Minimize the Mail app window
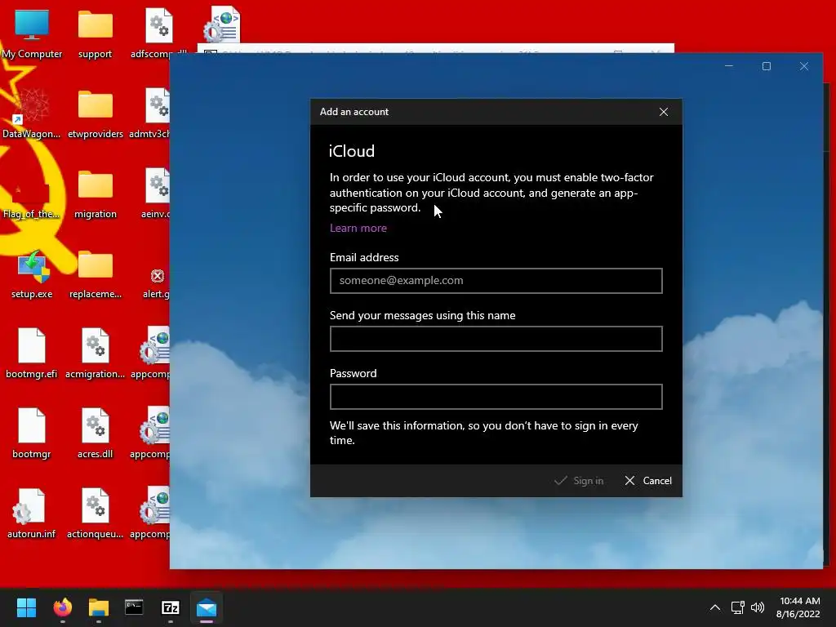The height and width of the screenshot is (627, 836). point(729,66)
